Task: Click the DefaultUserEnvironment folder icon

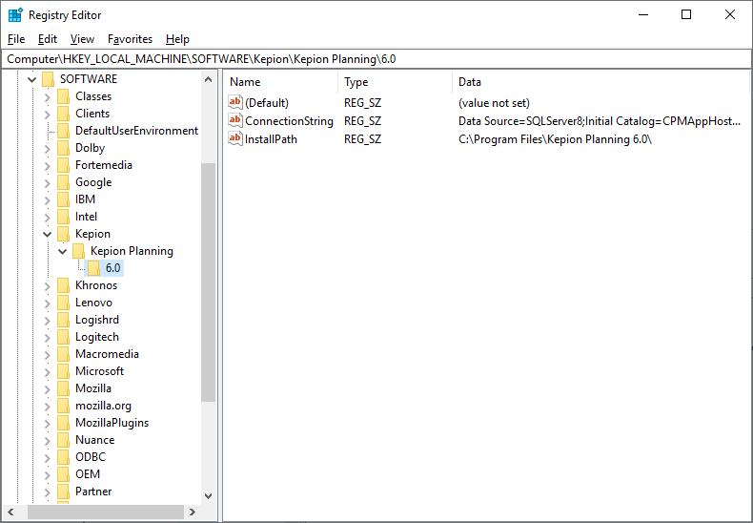Action: [64, 131]
